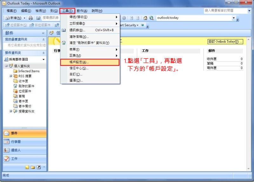This screenshot has height=182, width=254.
Task: Click the Search the Web globe icon
Action: (151, 18)
